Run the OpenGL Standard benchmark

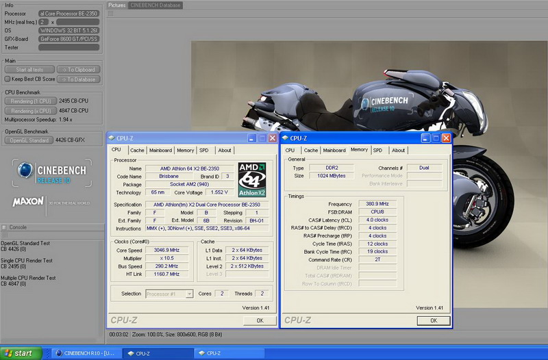tap(29, 140)
